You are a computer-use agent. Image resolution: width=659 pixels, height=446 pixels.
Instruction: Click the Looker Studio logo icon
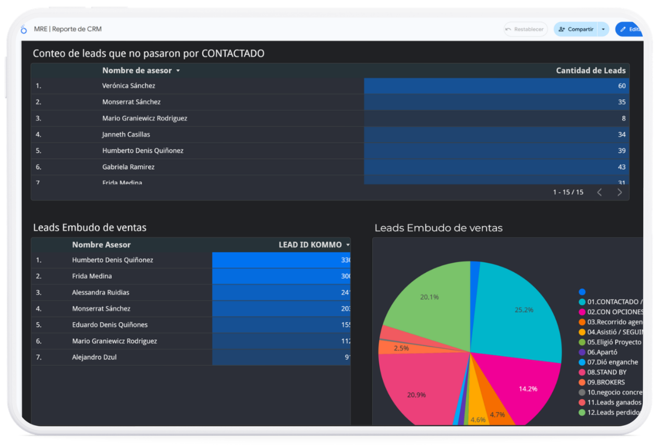(23, 30)
